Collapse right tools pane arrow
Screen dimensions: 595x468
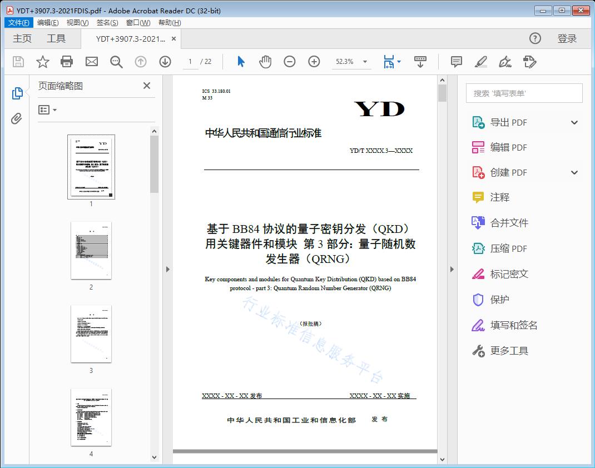pos(452,270)
